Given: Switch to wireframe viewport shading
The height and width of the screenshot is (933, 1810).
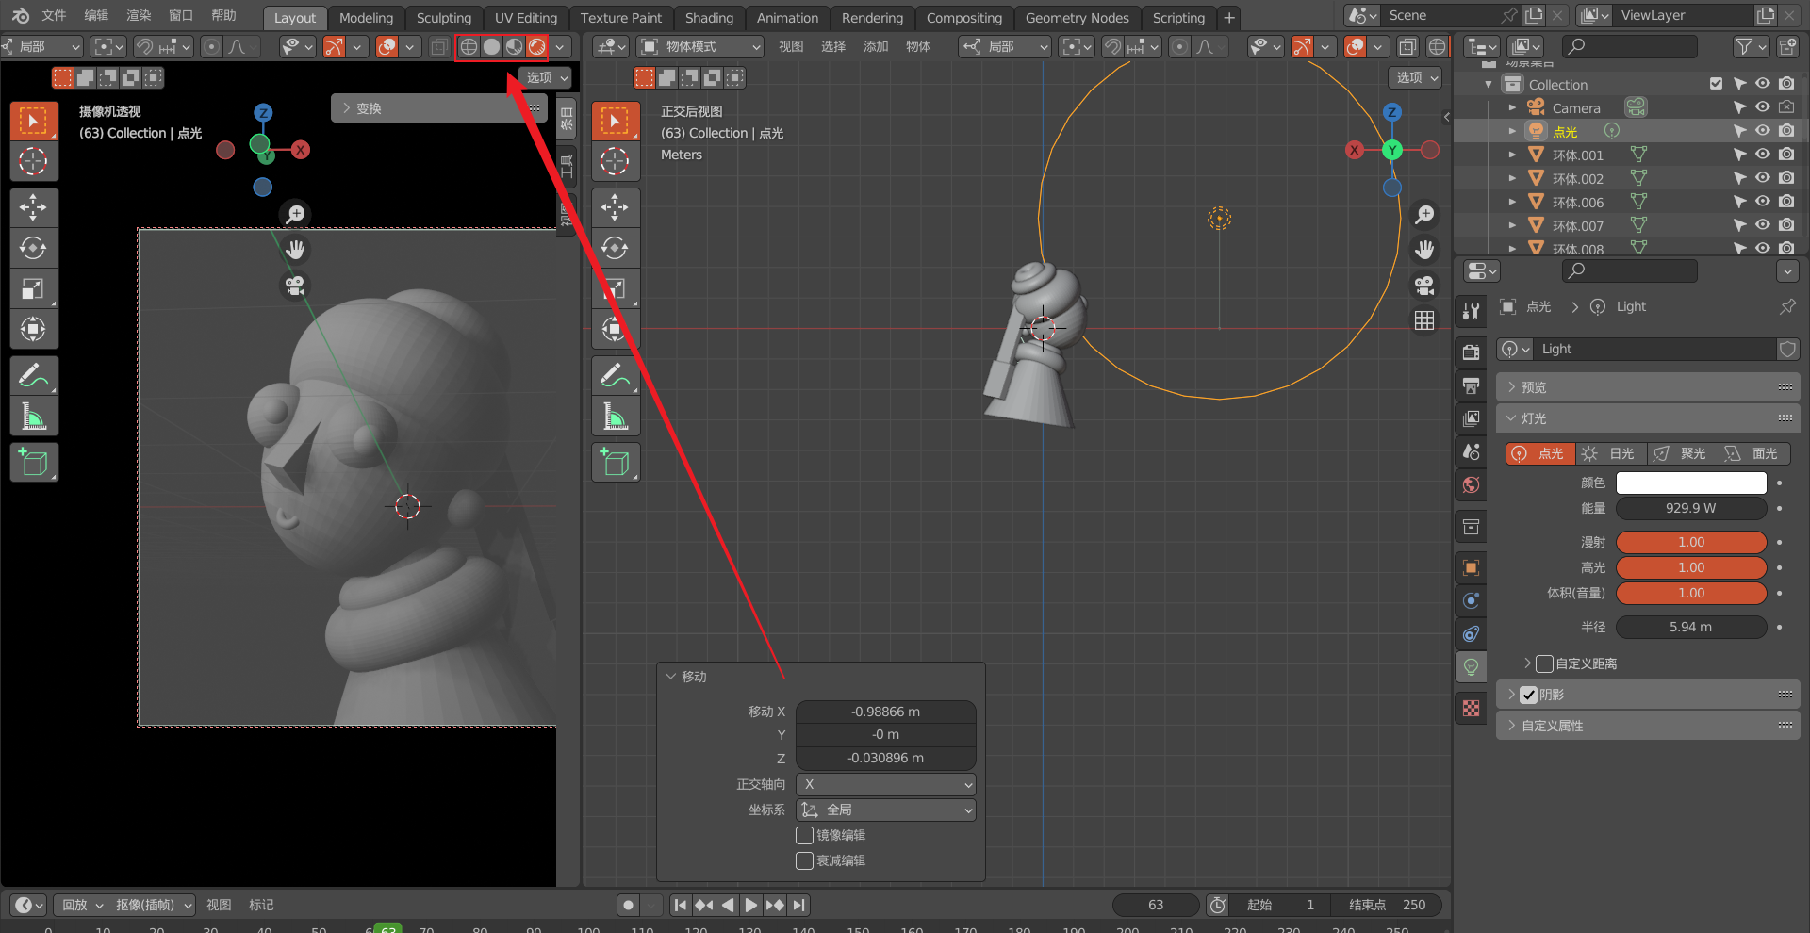Looking at the screenshot, I should coord(469,46).
